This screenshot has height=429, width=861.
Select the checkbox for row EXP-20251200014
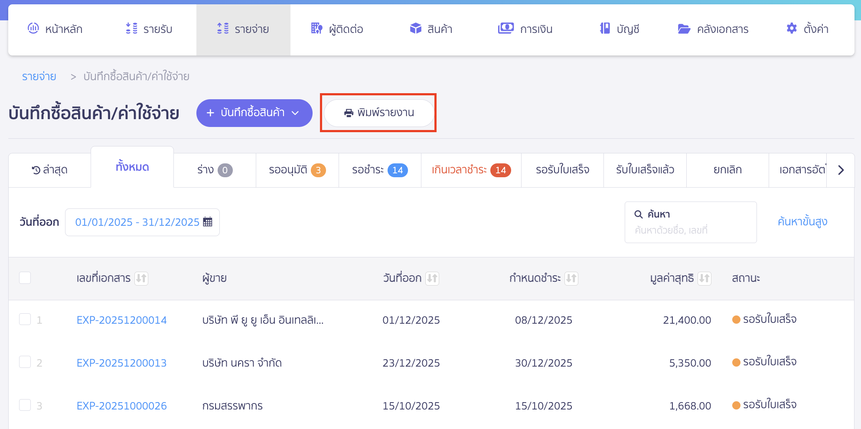[25, 320]
